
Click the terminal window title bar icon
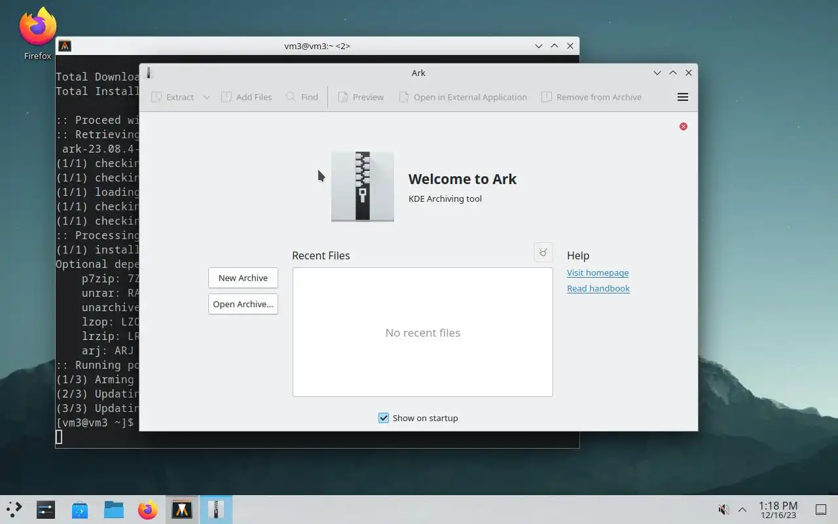(x=65, y=46)
